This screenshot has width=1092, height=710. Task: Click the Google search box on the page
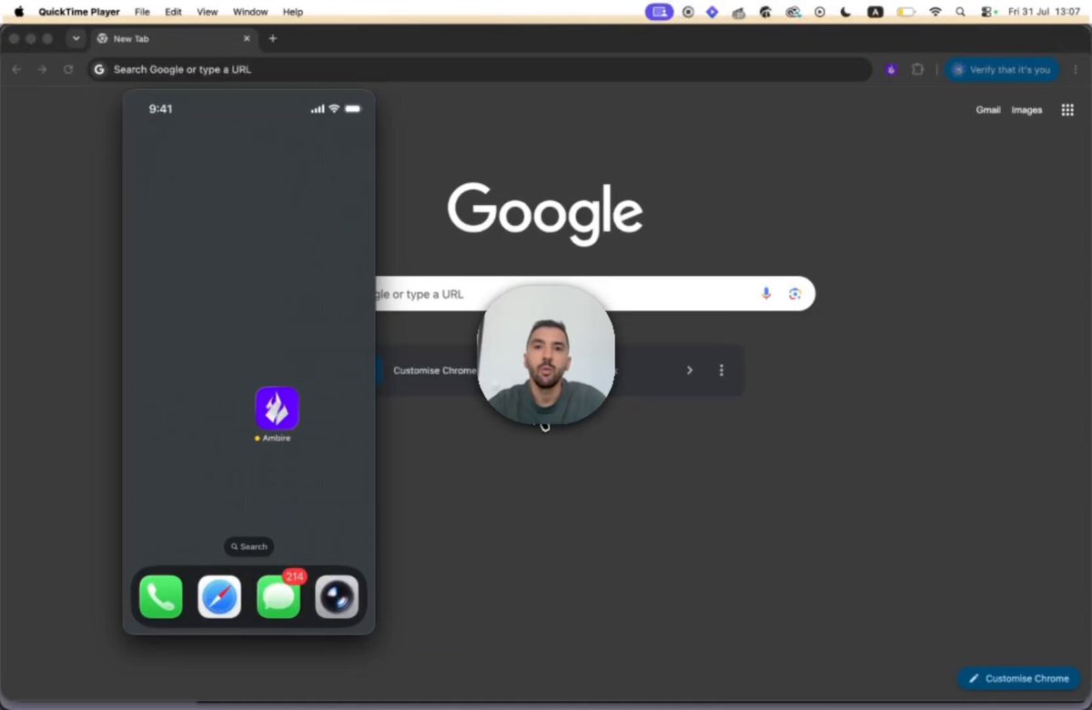click(x=595, y=293)
